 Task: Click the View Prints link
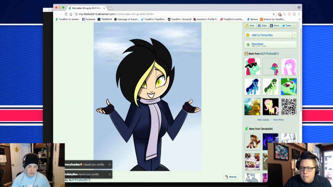pyautogui.click(x=278, y=120)
